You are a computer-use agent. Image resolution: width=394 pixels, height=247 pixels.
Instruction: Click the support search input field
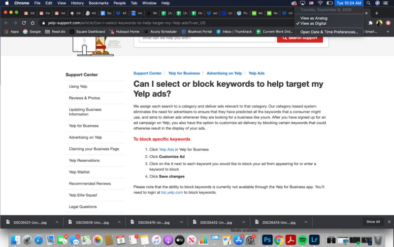point(207,38)
